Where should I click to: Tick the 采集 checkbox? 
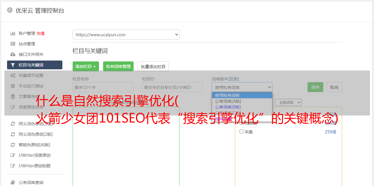tap(242, 132)
